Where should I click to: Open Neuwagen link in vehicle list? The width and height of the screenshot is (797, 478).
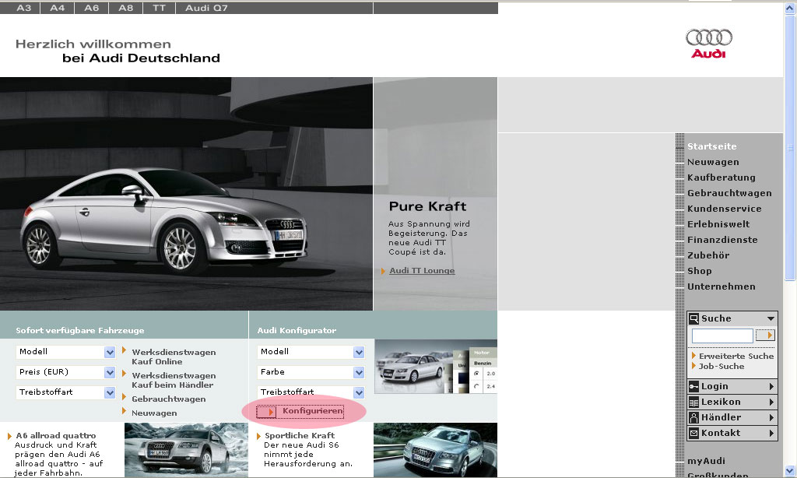pyautogui.click(x=155, y=413)
